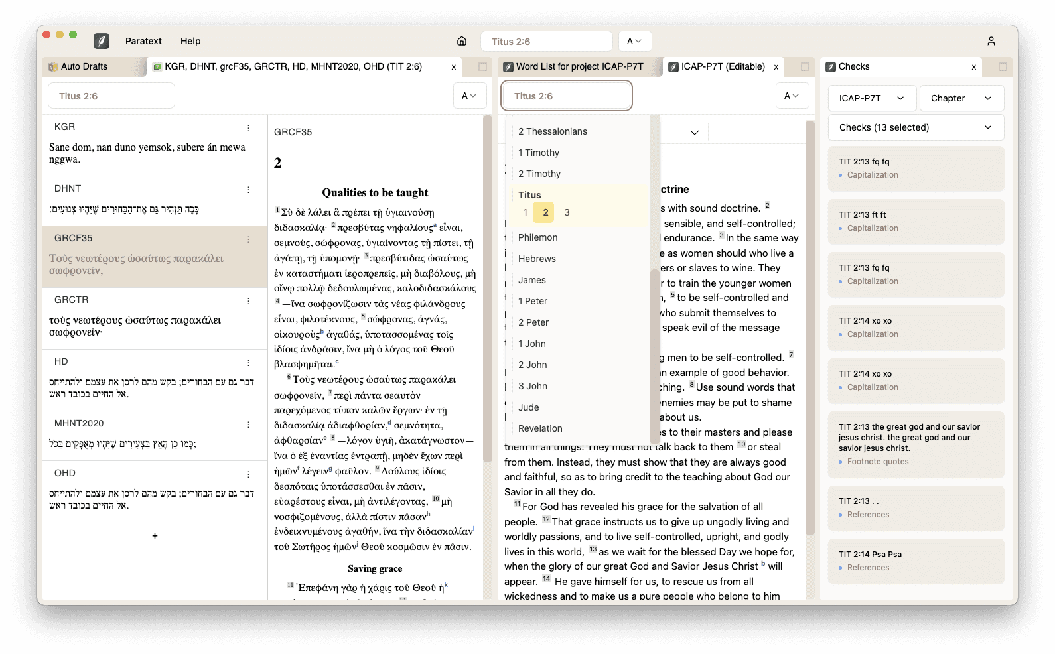
Task: Click the Word List tab feather icon
Action: click(x=508, y=67)
